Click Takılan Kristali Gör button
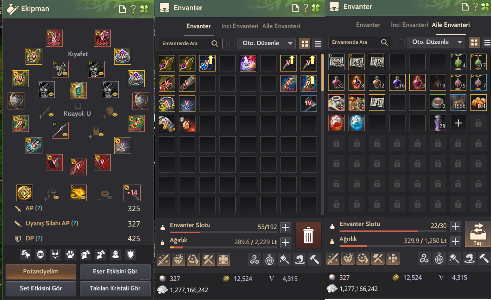Screen dimensions: 492x300 pyautogui.click(x=115, y=288)
